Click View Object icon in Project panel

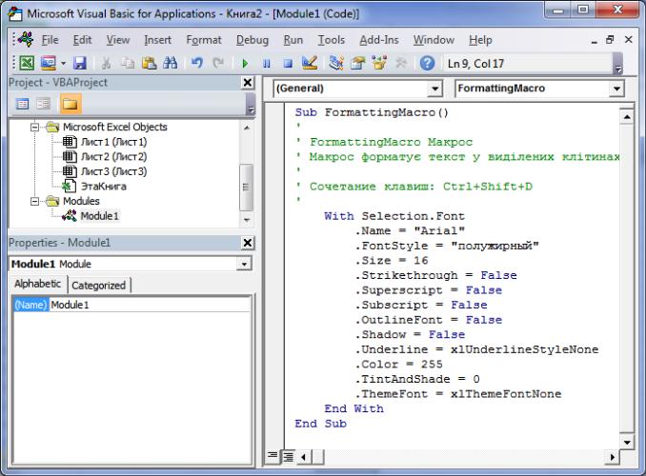[43, 104]
